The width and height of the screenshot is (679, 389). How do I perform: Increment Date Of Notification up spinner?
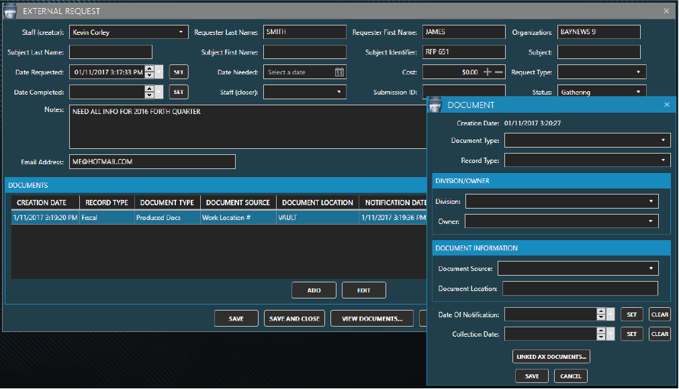point(601,311)
